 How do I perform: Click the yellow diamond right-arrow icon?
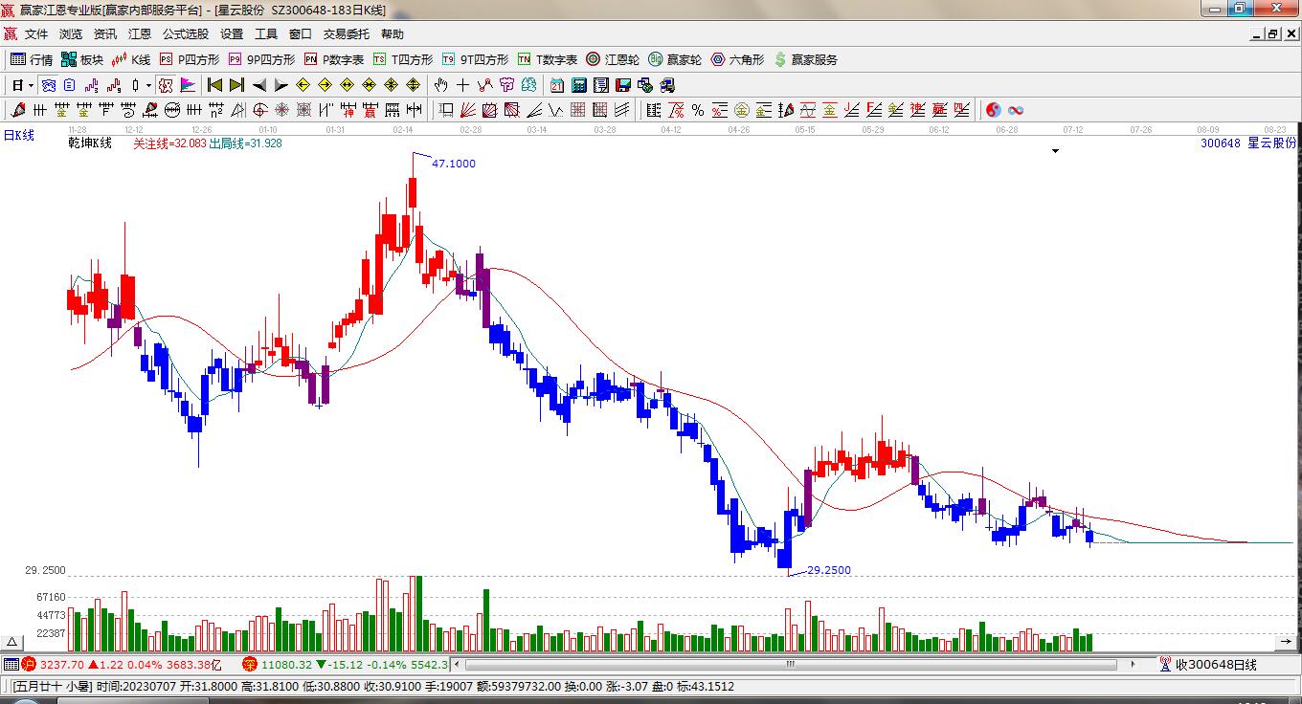tap(325, 85)
